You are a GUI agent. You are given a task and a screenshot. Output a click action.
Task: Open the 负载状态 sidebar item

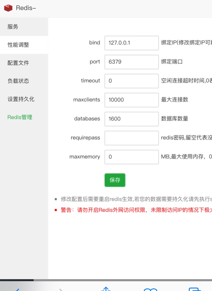pyautogui.click(x=18, y=81)
